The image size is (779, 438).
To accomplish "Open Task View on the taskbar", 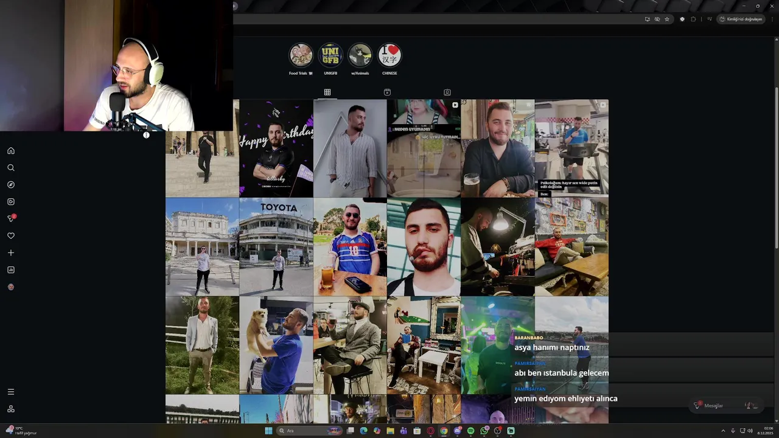I will (351, 431).
